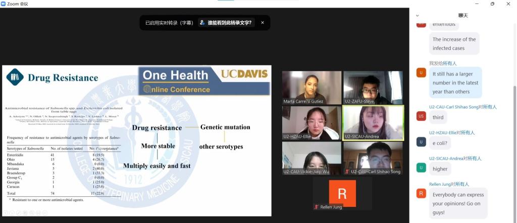Image resolution: width=517 pixels, height=223 pixels.
Task: Click the Zoom app icon in title bar
Action: (4, 4)
